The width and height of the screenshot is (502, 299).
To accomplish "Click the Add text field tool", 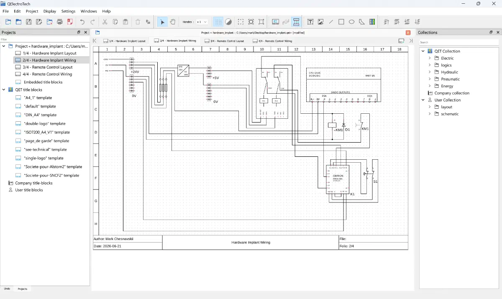I will pyautogui.click(x=310, y=22).
